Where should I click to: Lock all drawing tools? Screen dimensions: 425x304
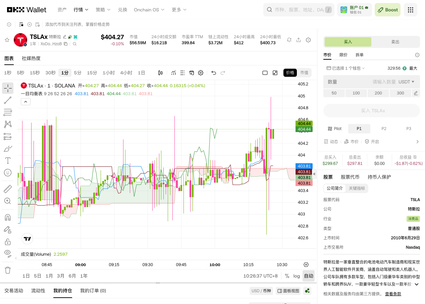coord(7,242)
